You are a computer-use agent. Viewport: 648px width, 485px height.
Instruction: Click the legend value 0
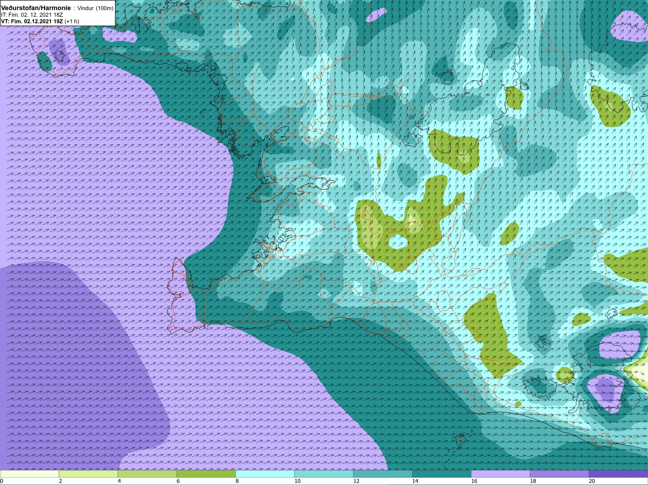pos(2,481)
